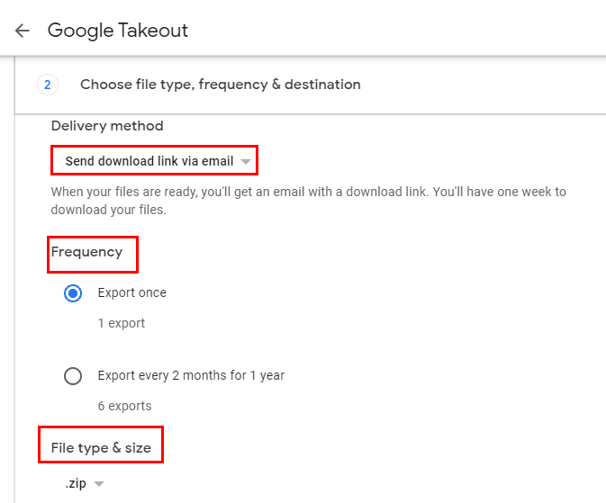Click the File type & size heading
The width and height of the screenshot is (606, 503).
tap(100, 446)
